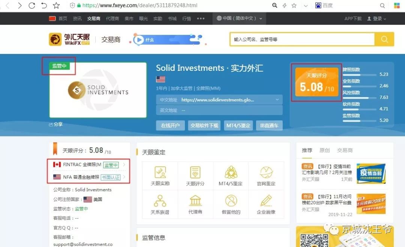Click the green lock security icon

tap(79, 5)
